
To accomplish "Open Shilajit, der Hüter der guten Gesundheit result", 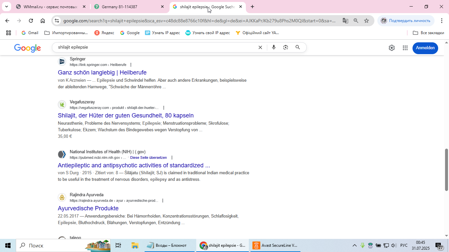I will [126, 115].
